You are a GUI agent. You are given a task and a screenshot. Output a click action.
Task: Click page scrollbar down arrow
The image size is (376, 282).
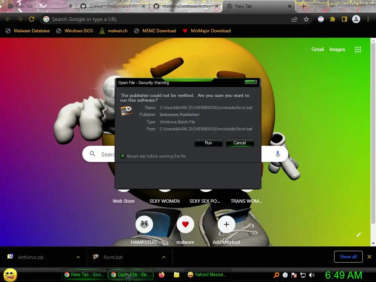pyautogui.click(x=373, y=244)
